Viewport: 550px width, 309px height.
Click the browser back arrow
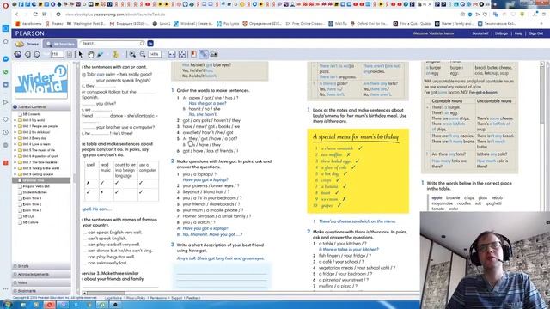click(17, 15)
